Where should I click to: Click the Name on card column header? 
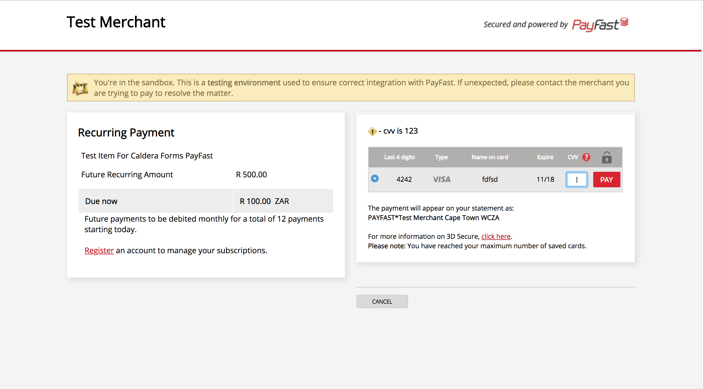(490, 157)
